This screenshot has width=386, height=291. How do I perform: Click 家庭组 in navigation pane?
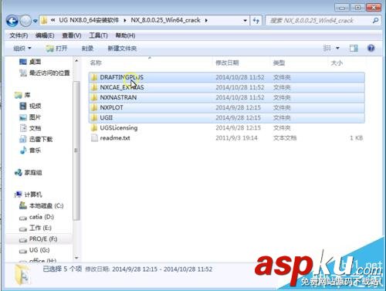pyautogui.click(x=29, y=173)
